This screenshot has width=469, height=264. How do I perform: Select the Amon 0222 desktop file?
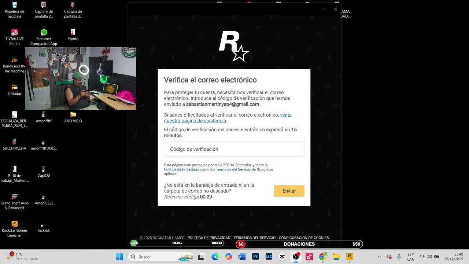coord(44,199)
